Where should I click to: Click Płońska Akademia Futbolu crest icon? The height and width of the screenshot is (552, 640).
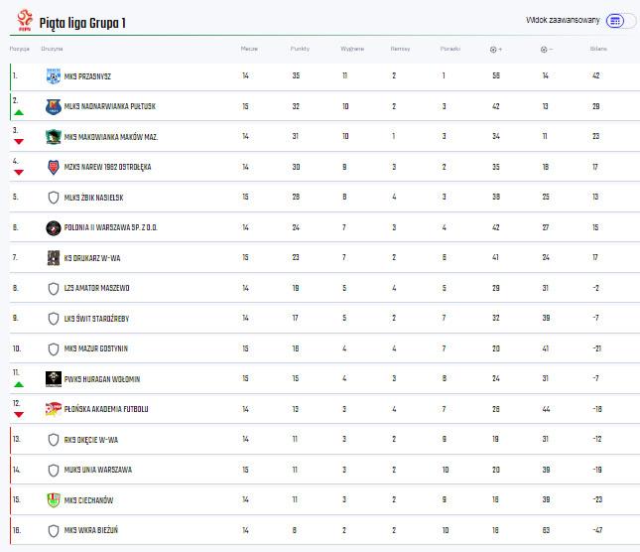pyautogui.click(x=54, y=409)
